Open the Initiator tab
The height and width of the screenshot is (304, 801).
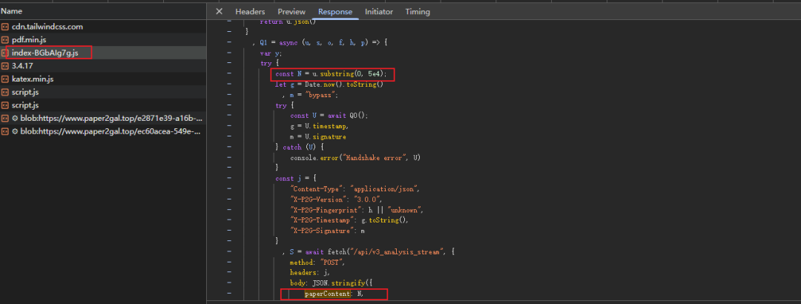coord(378,11)
